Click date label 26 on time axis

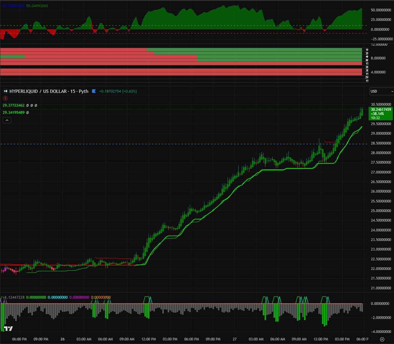pos(62,339)
